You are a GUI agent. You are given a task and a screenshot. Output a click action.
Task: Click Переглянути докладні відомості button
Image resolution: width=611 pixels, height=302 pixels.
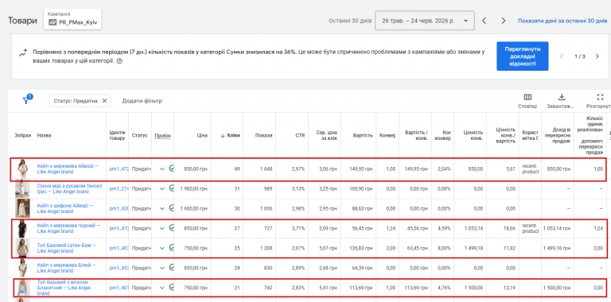(522, 56)
